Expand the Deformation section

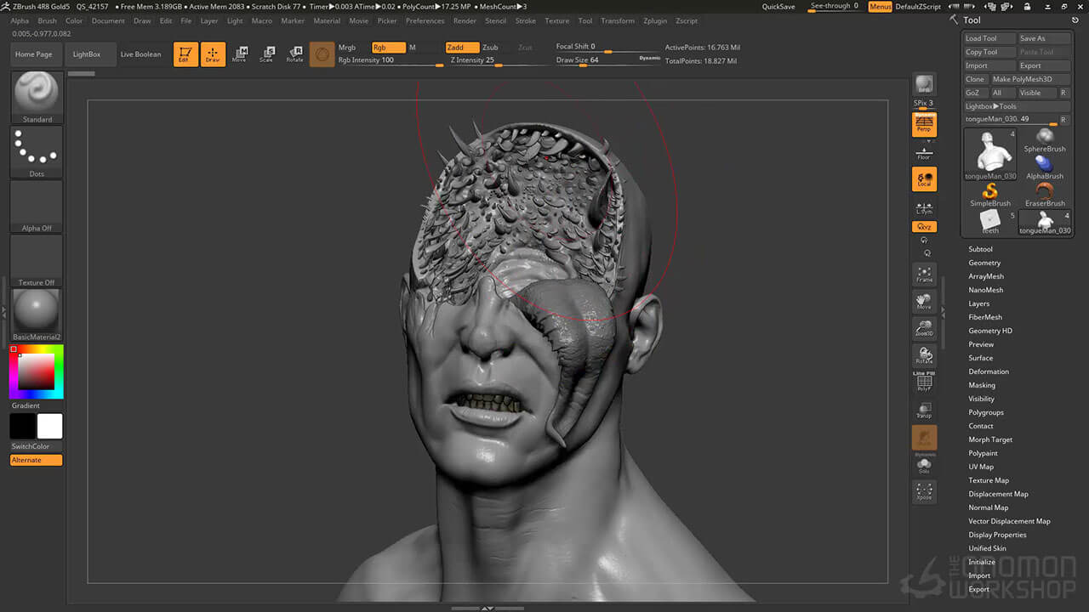(989, 371)
